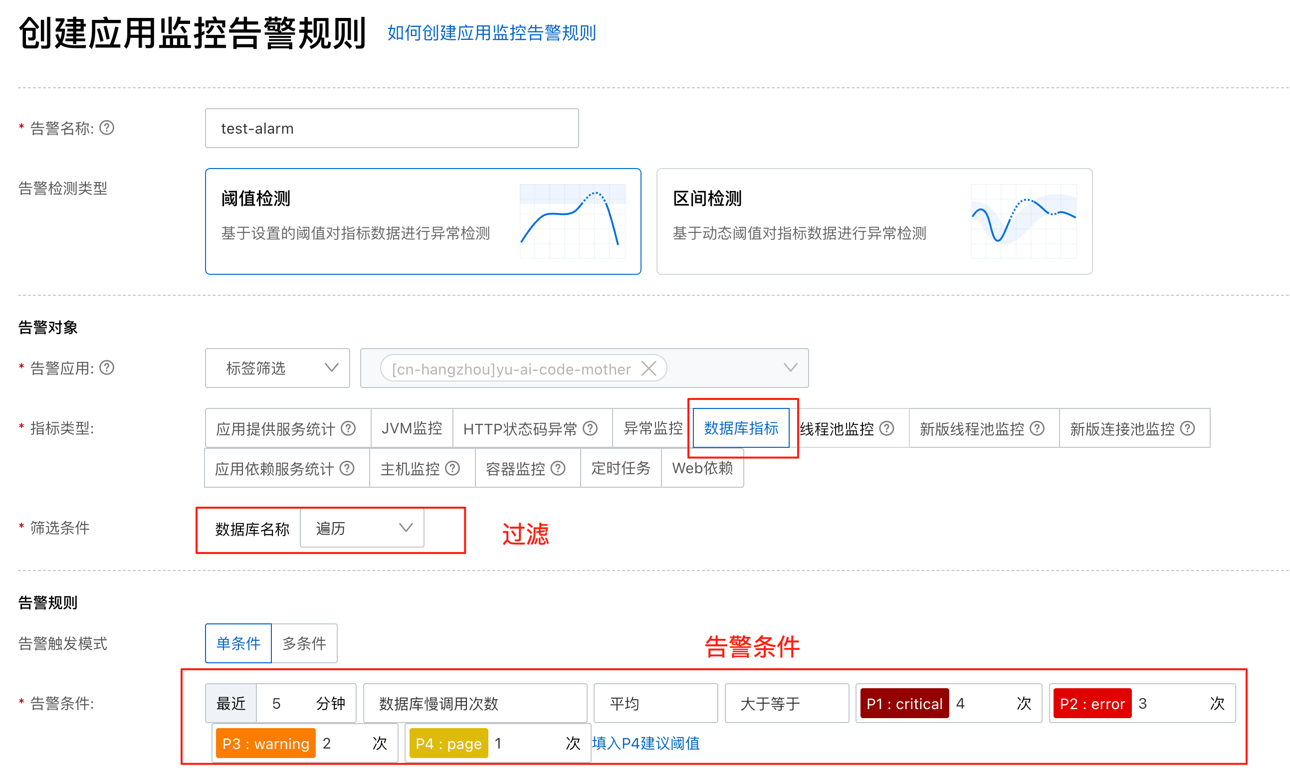Expand the alarm application selector chevron
Image resolution: width=1290 pixels, height=768 pixels.
[790, 368]
